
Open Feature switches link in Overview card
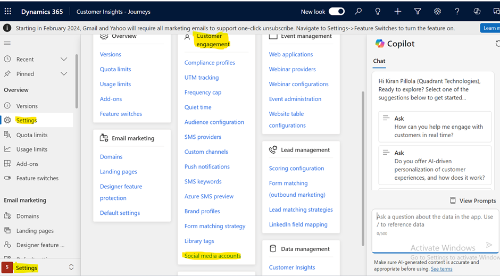click(x=121, y=114)
